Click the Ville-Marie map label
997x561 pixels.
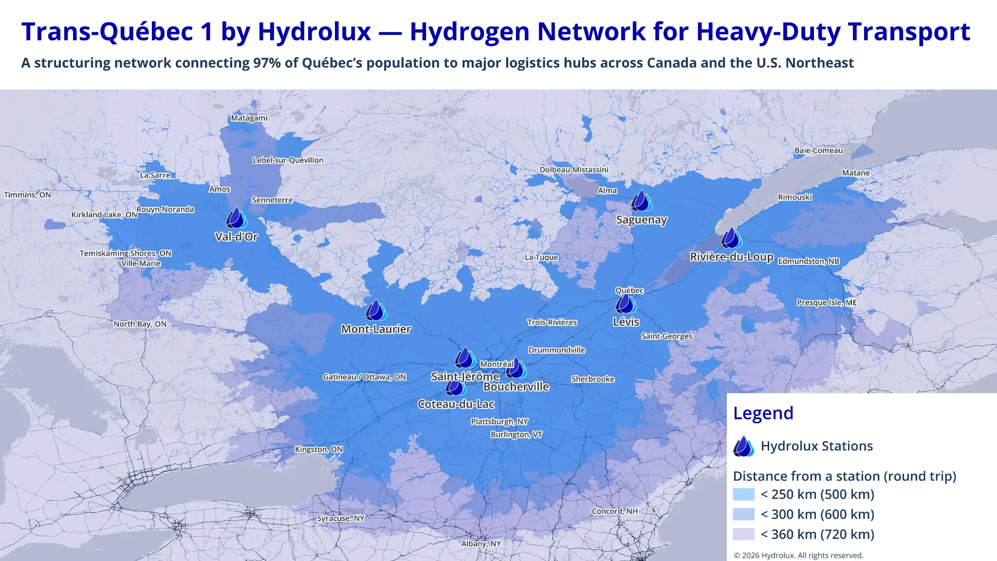pos(141,263)
